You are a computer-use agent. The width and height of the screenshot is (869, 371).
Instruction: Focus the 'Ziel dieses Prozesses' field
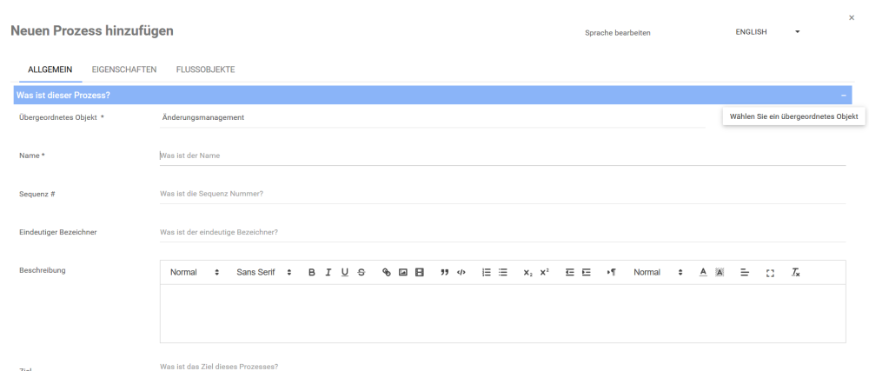click(502, 367)
